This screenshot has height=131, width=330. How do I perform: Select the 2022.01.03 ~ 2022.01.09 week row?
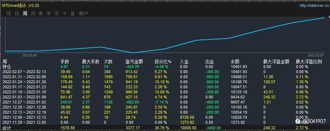click(165, 97)
